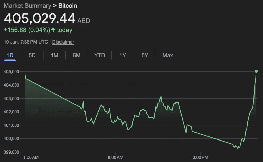Click the 8:00 AM x-axis label
263x162 pixels.
point(115,157)
